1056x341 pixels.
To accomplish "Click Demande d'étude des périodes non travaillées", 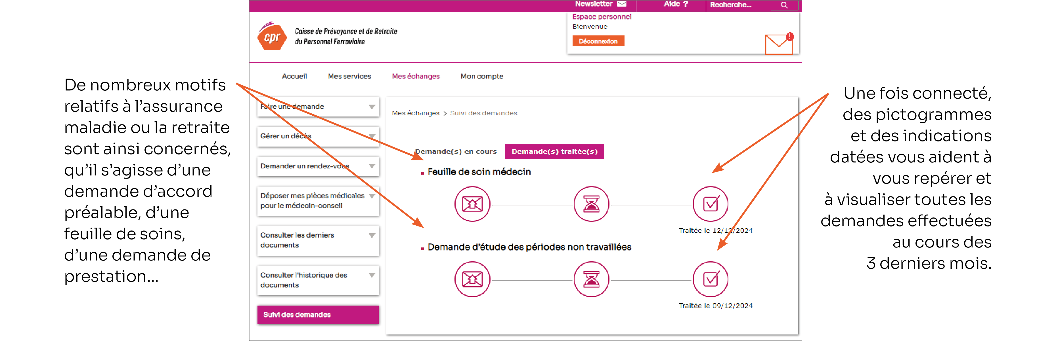I will point(529,247).
